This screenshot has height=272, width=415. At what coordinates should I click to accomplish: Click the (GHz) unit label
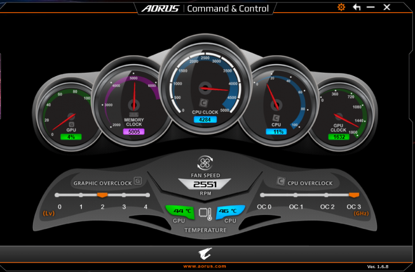tap(361, 213)
